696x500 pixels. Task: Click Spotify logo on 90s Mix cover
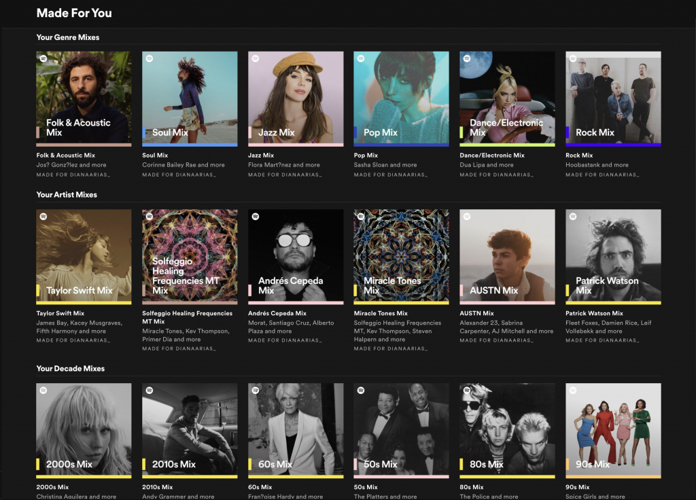pos(573,391)
